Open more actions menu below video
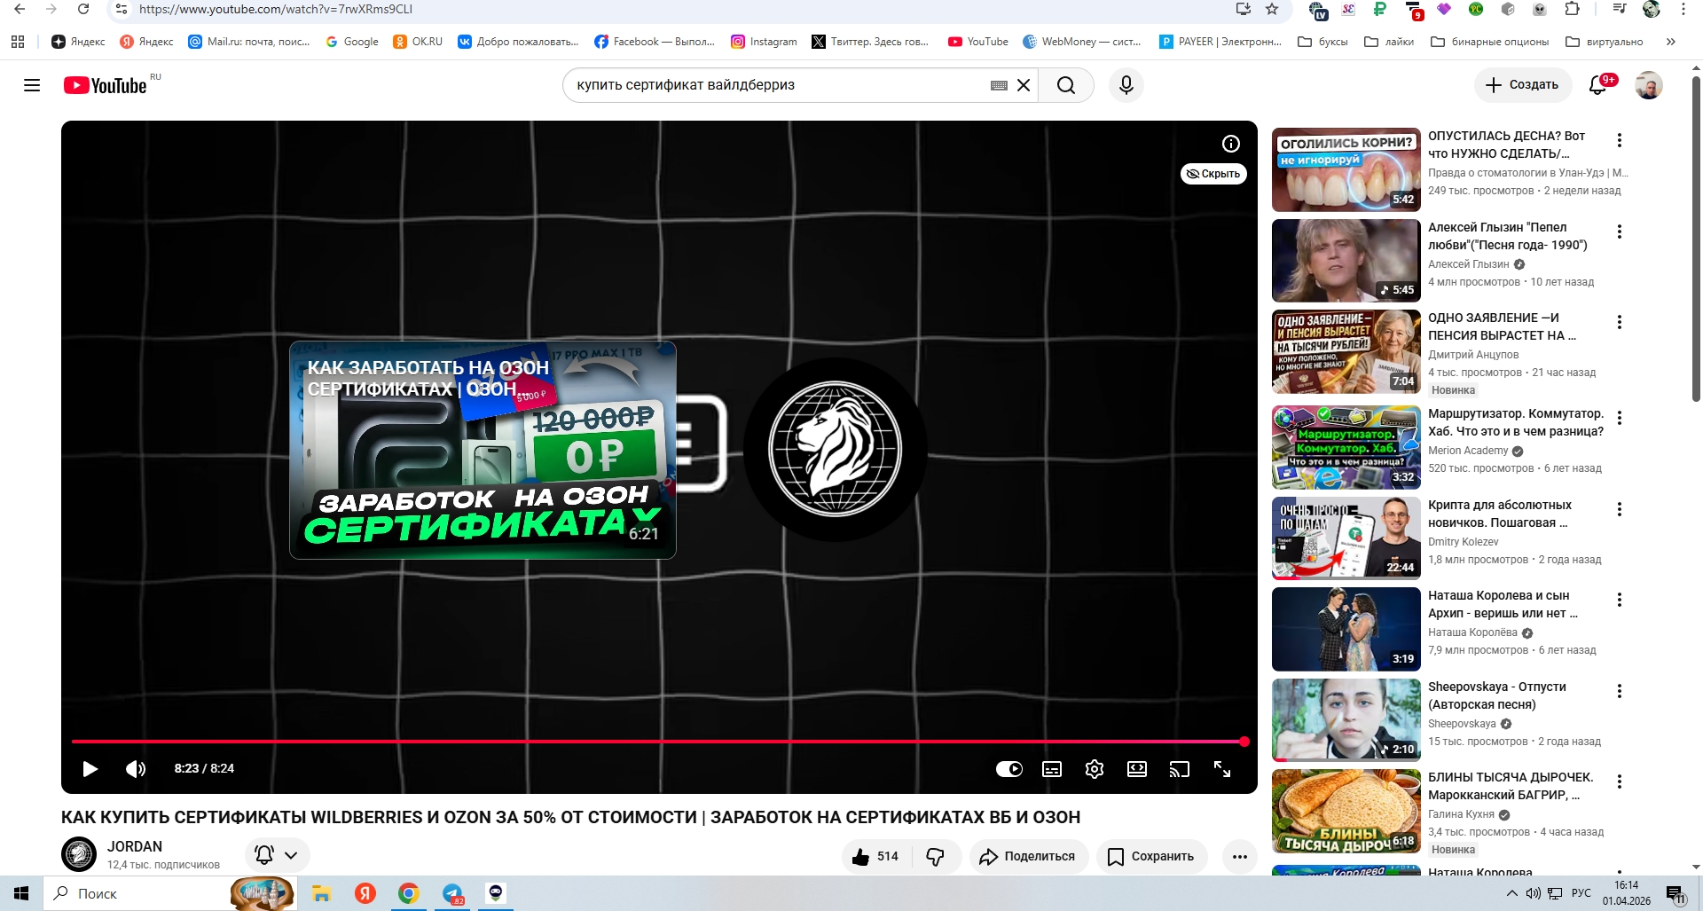The width and height of the screenshot is (1703, 911). (x=1239, y=856)
